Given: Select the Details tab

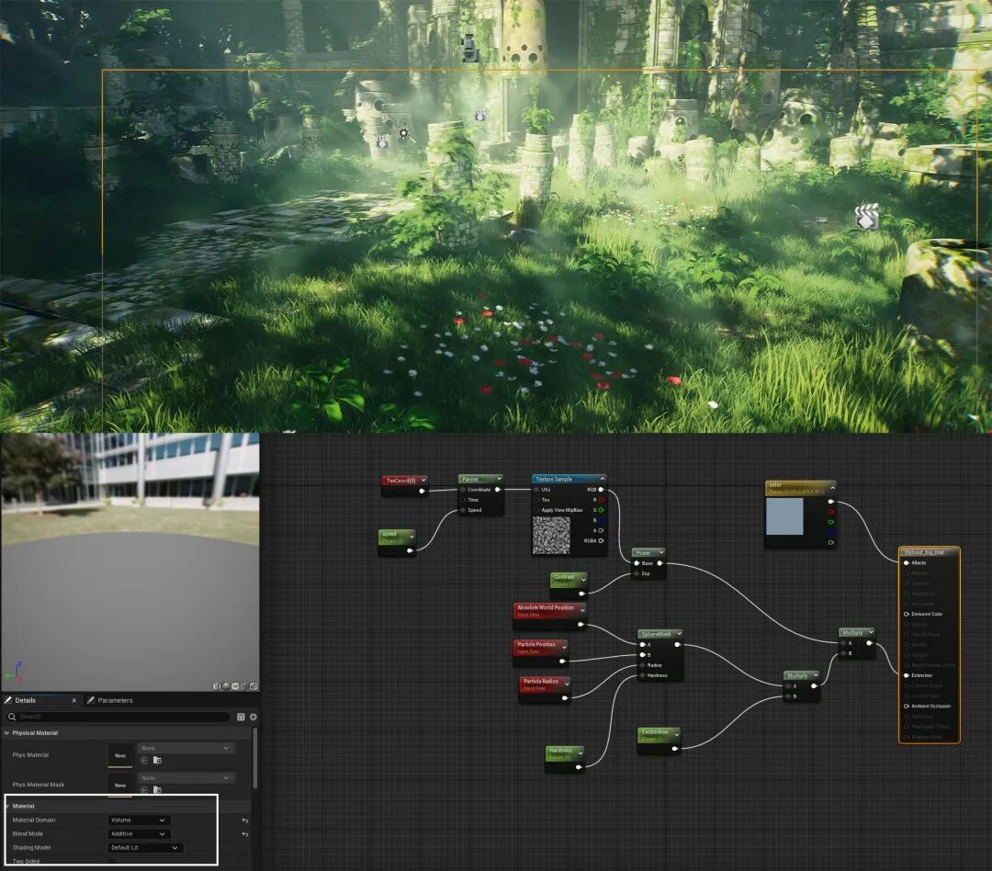Looking at the screenshot, I should pyautogui.click(x=26, y=700).
